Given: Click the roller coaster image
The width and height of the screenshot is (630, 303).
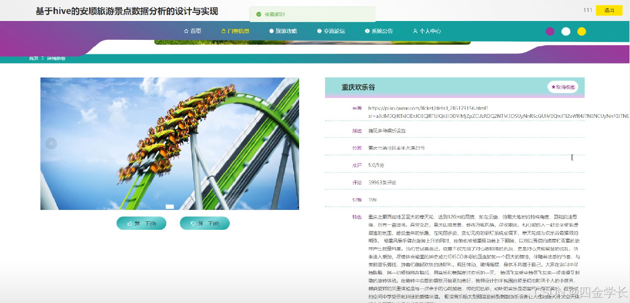Looking at the screenshot, I should (170, 144).
